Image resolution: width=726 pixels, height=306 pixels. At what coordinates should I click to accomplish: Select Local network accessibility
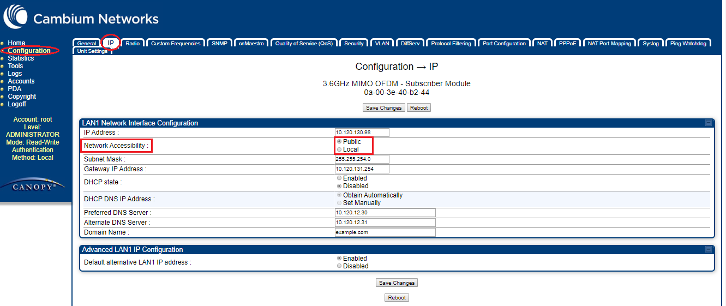[339, 149]
